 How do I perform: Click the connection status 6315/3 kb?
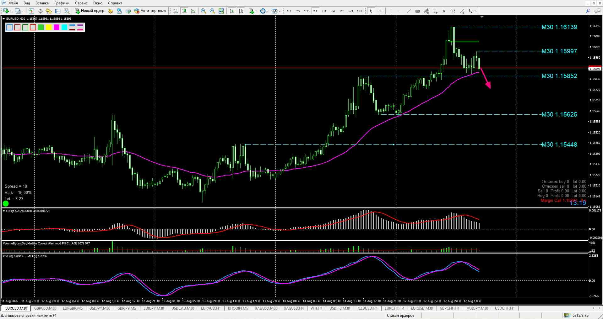[x=576, y=316]
